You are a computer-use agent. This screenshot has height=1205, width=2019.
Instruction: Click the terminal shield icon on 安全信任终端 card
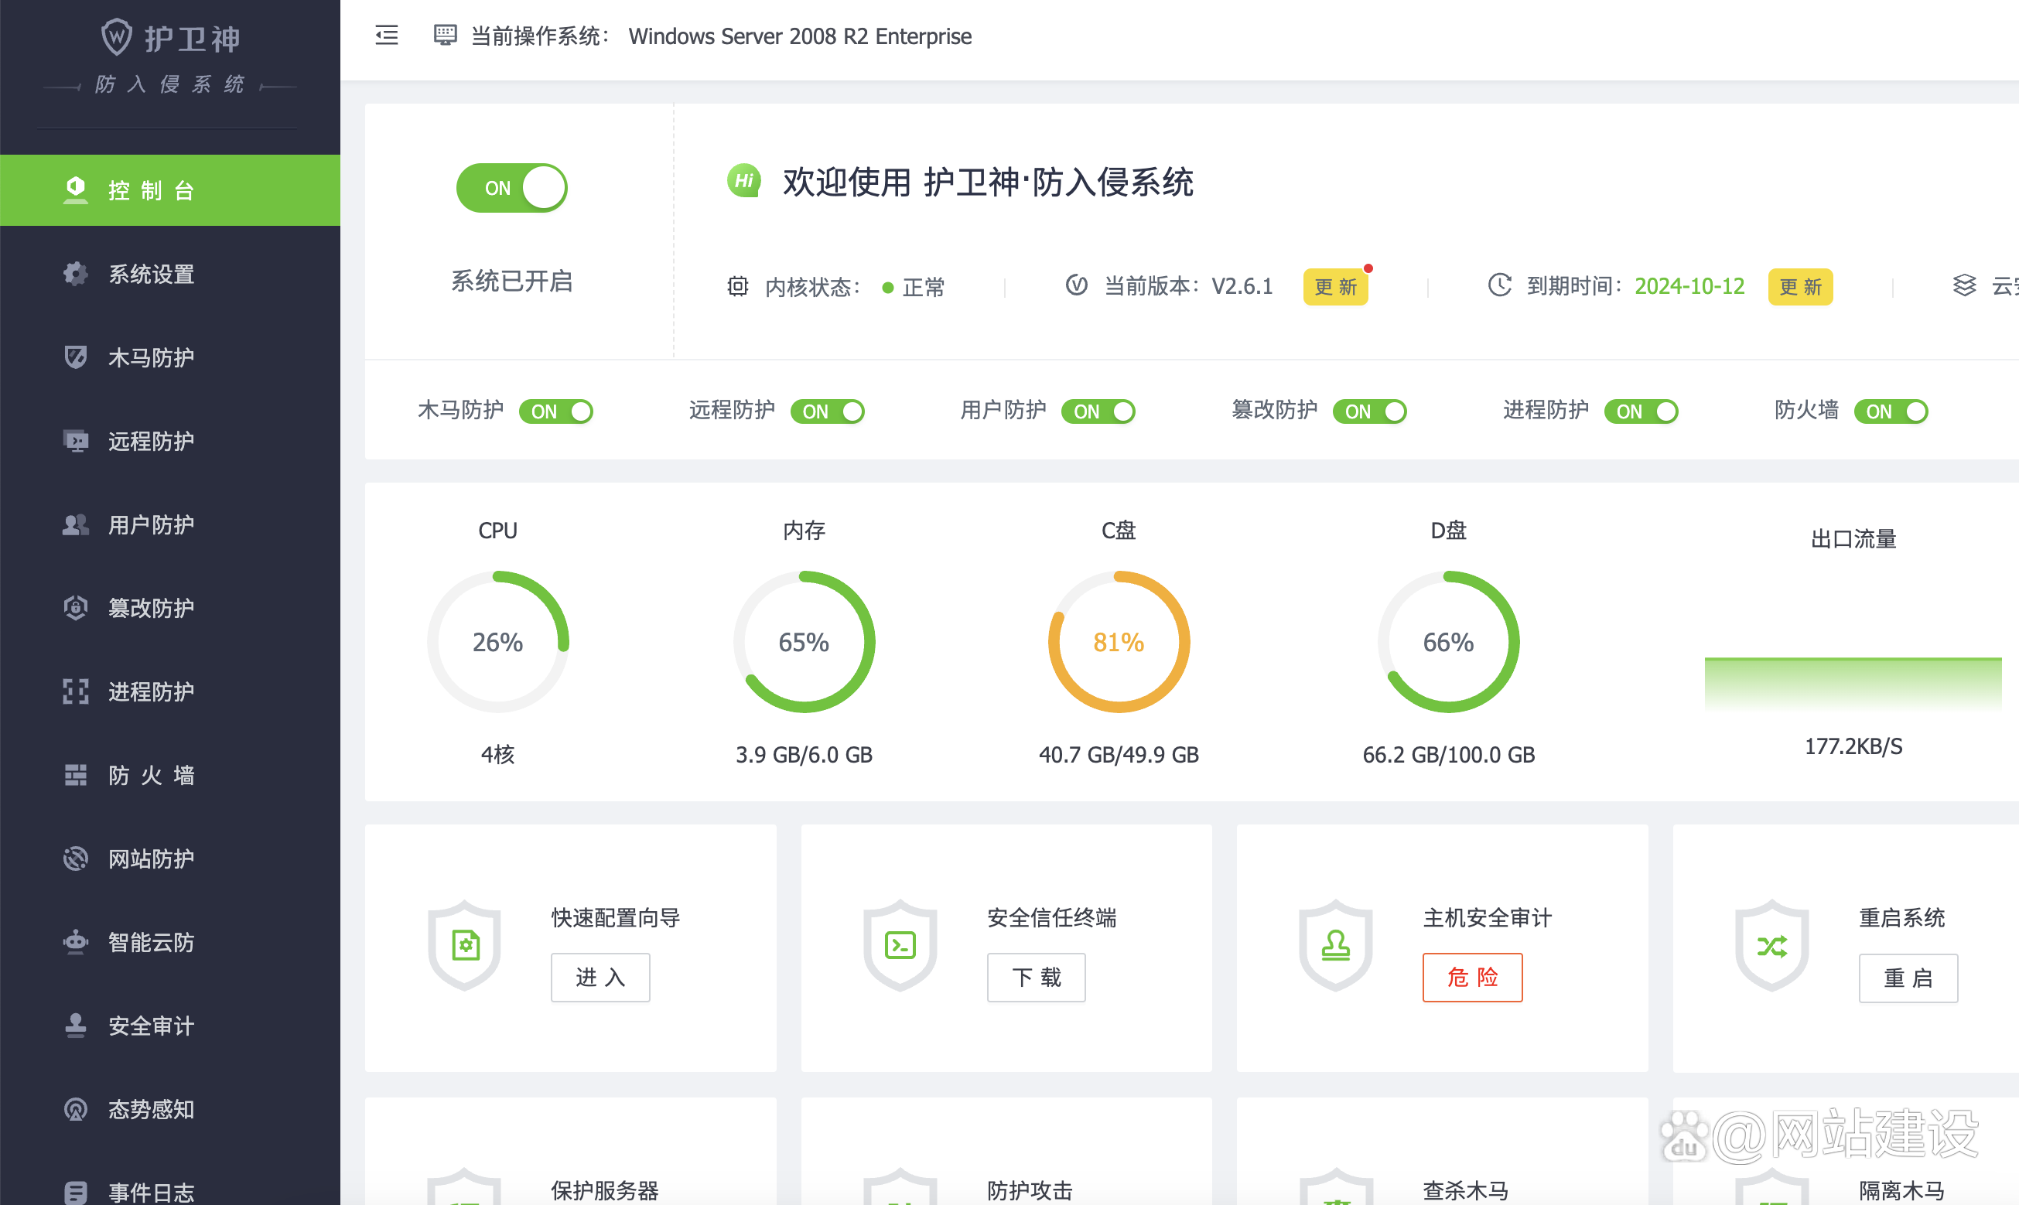tap(900, 945)
